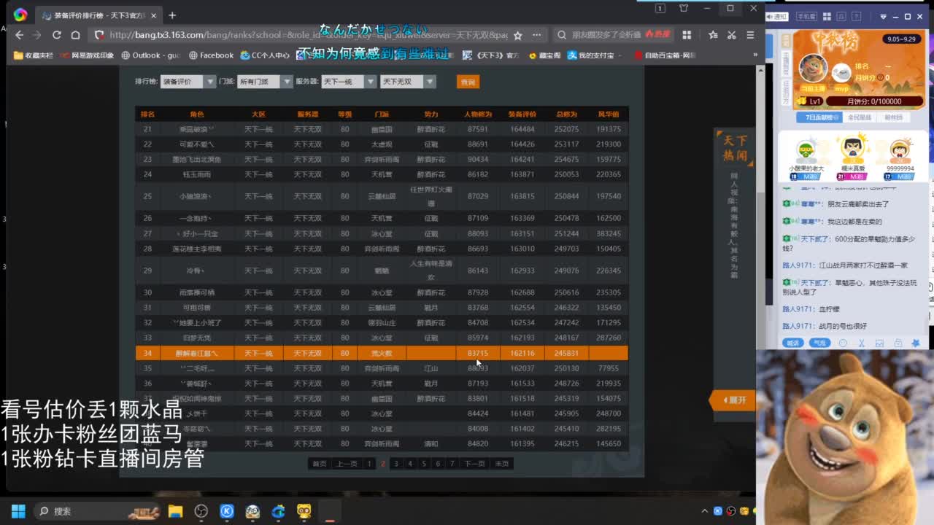Open browser favorites star-list icon
This screenshot has width=934, height=525.
click(x=713, y=35)
